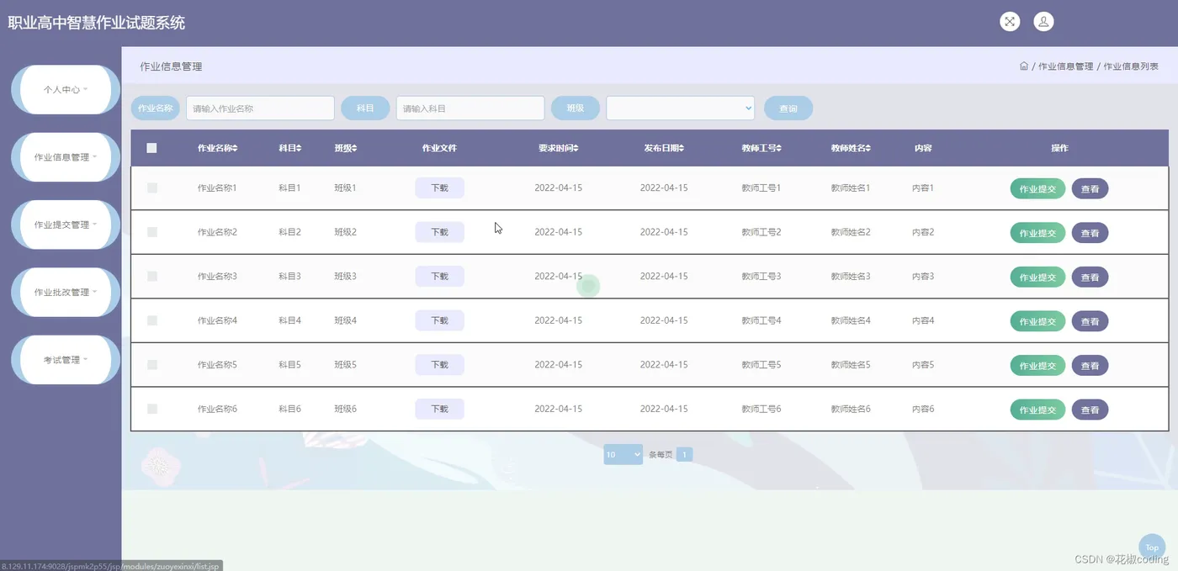Expand 个人中心 sidebar menu

pos(66,89)
